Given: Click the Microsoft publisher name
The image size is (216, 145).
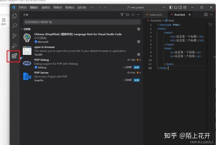Looking at the screenshot, I should coord(43,42).
